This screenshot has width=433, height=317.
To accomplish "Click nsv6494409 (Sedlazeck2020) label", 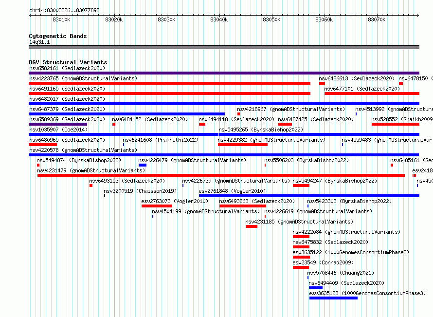I will tap(346, 283).
